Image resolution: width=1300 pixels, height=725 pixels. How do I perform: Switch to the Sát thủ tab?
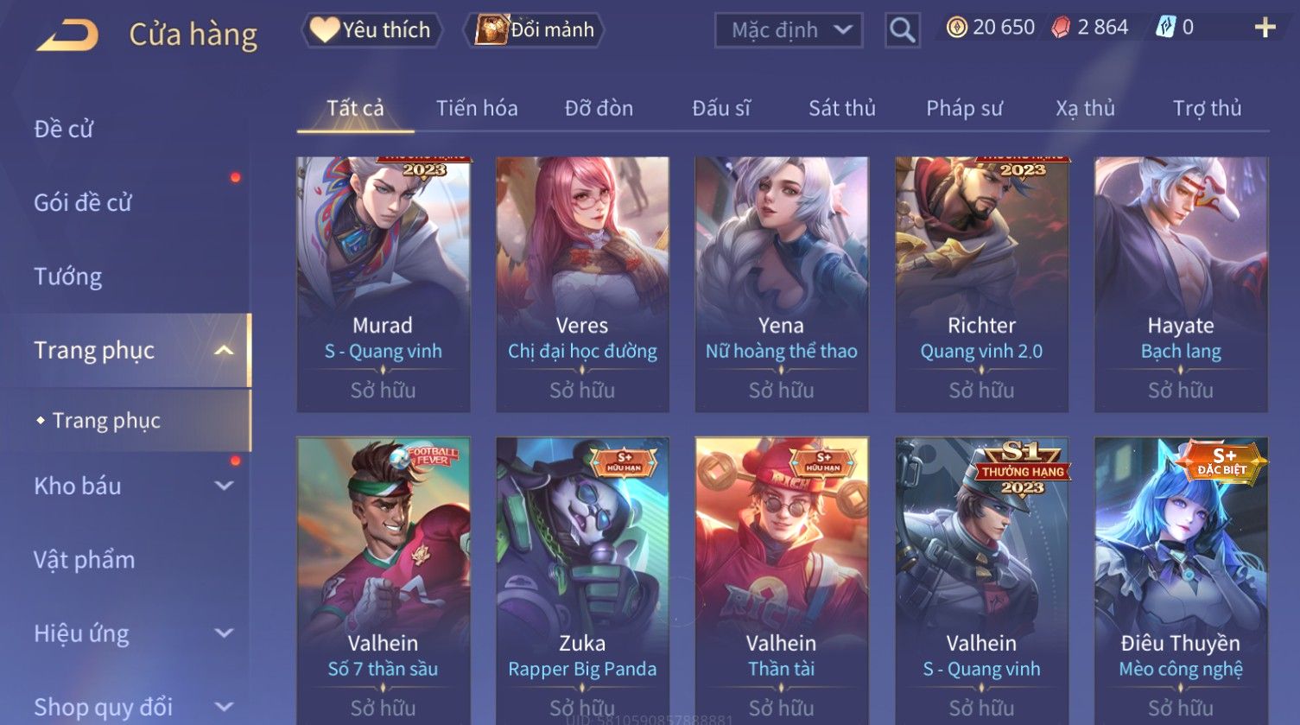tap(842, 108)
